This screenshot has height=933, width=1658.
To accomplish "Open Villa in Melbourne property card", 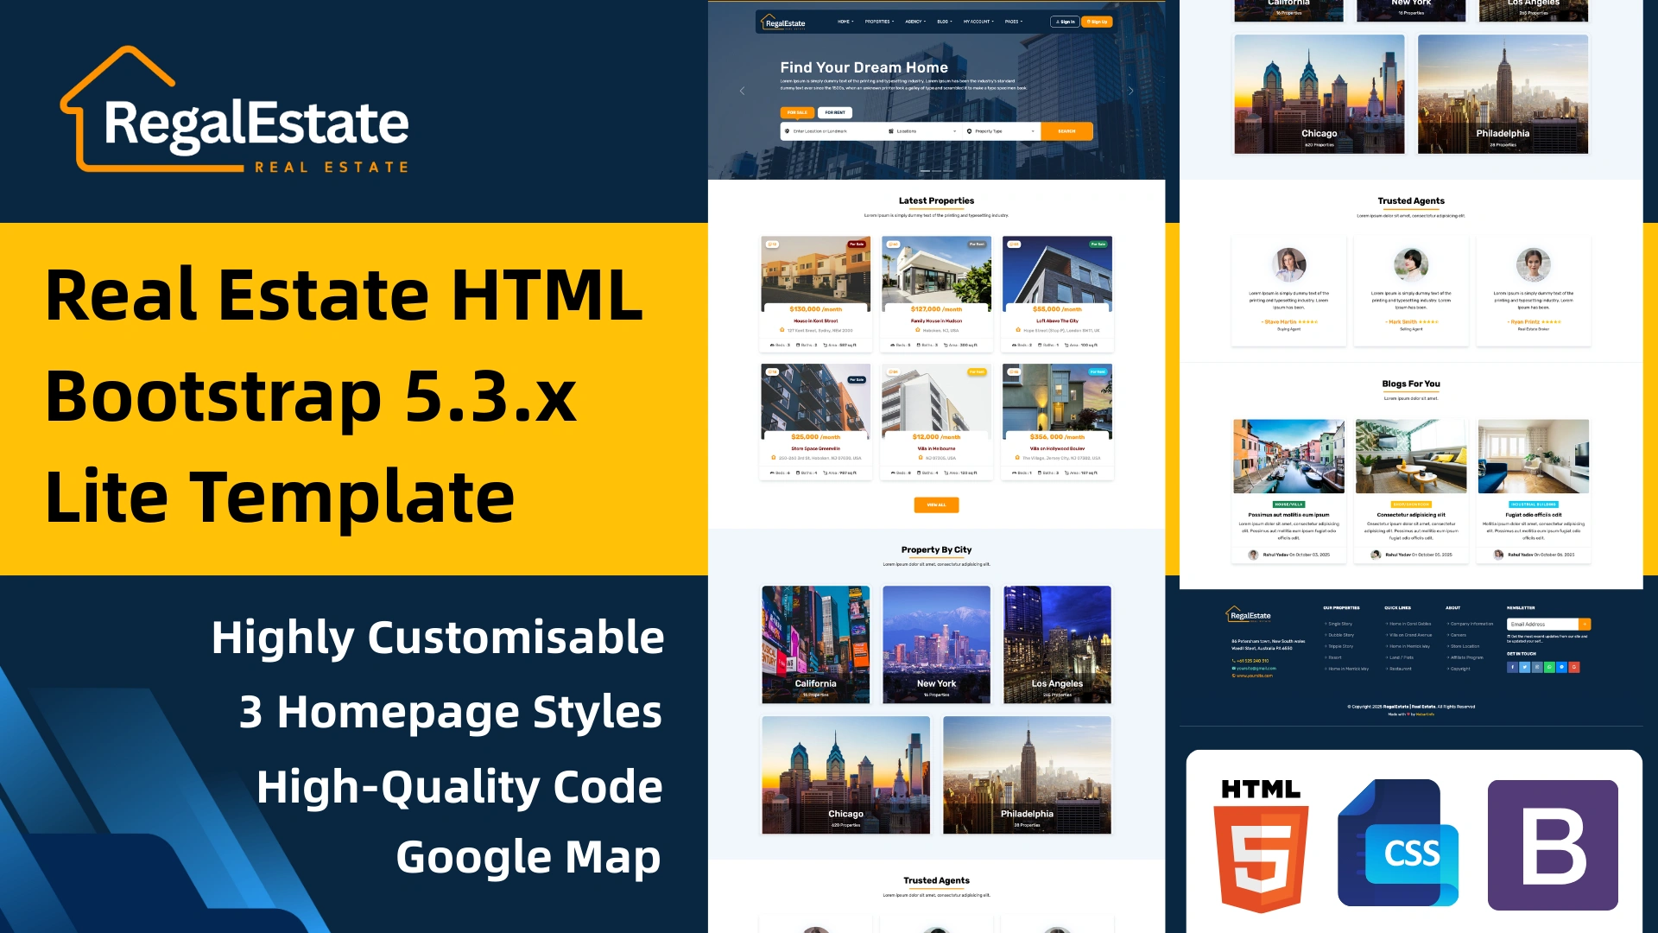I will [x=936, y=422].
